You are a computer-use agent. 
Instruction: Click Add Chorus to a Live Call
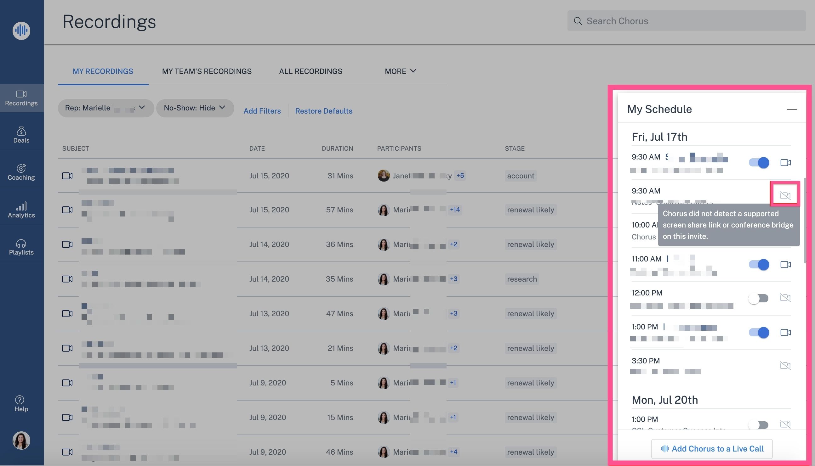(x=712, y=449)
